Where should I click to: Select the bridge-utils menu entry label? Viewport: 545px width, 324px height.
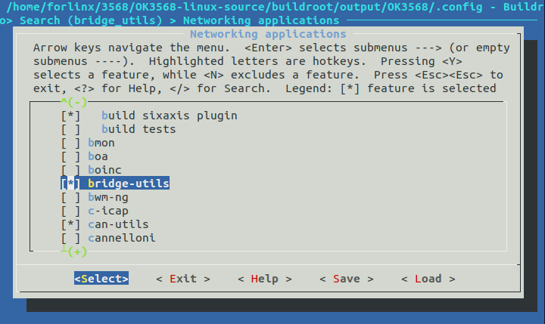[x=128, y=184]
